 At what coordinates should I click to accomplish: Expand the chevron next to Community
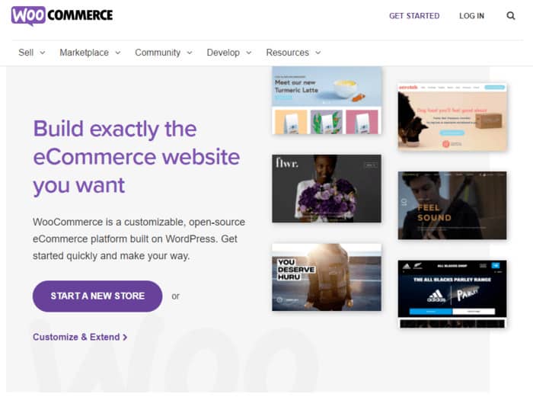[190, 53]
